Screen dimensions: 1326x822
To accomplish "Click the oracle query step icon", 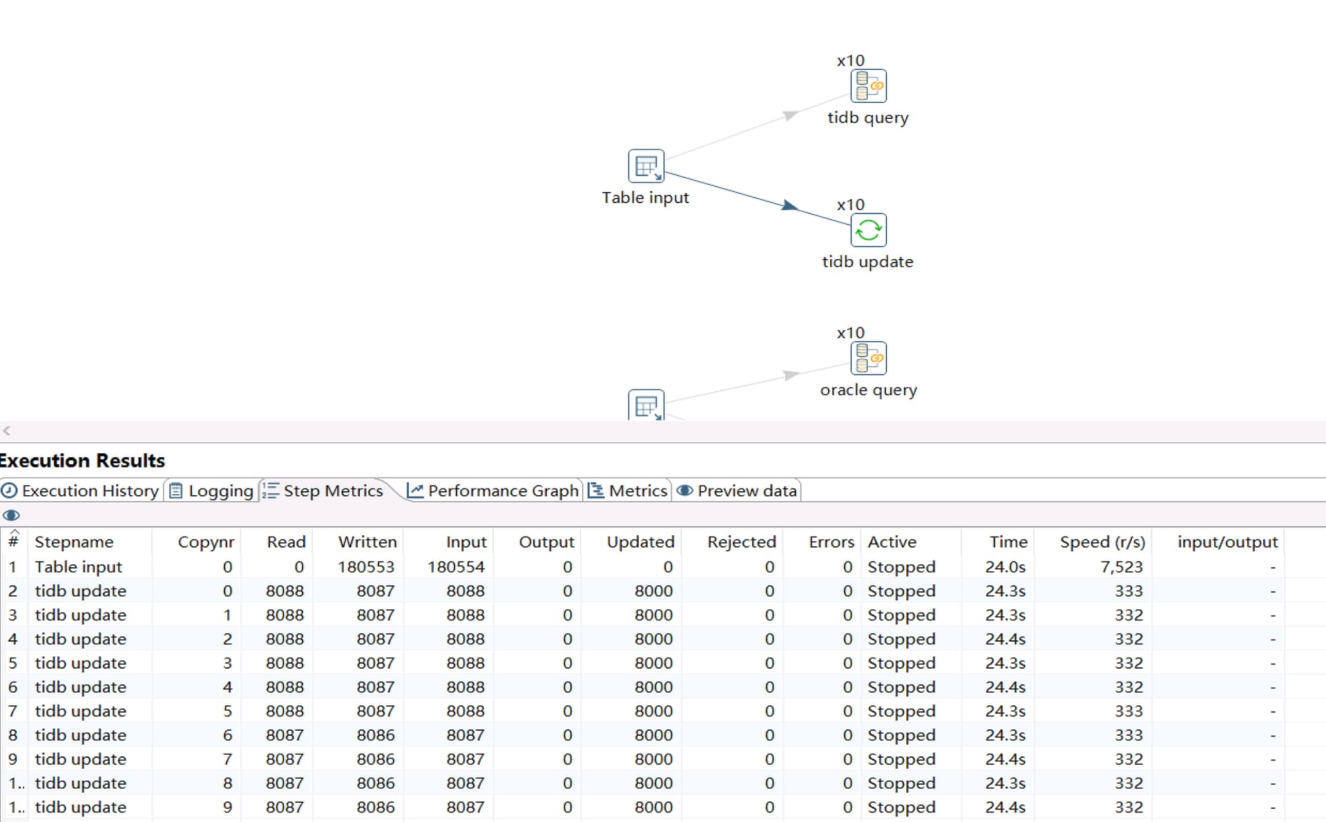I will coord(868,359).
